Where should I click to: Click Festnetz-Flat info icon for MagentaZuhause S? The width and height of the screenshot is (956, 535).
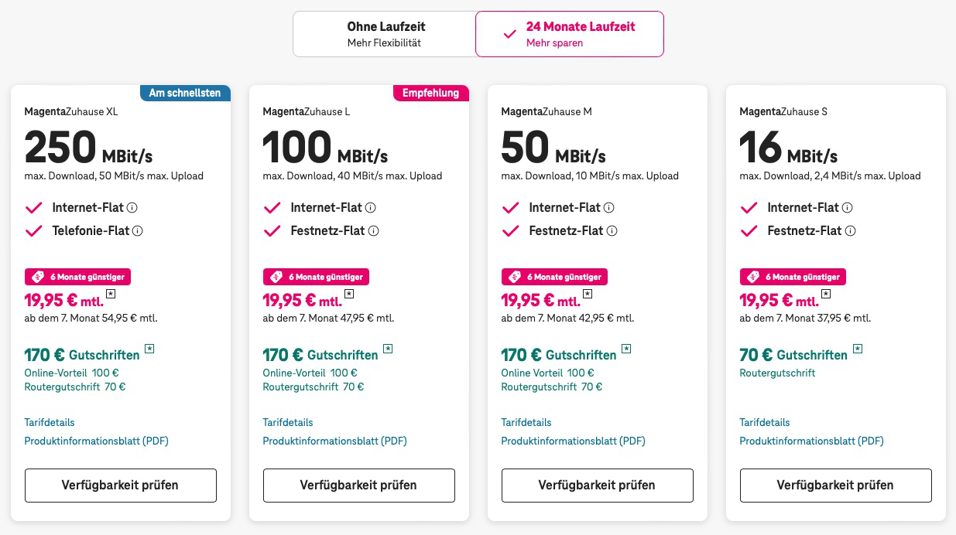point(851,231)
